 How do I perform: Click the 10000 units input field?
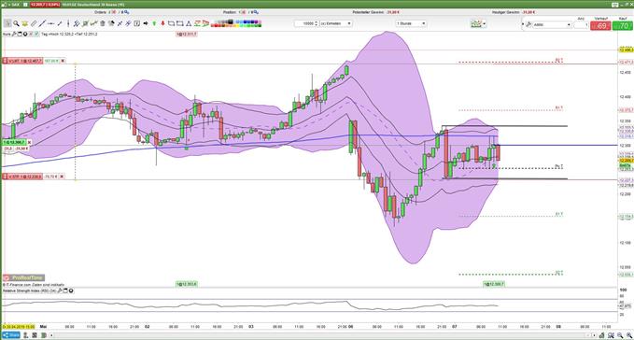coord(305,24)
